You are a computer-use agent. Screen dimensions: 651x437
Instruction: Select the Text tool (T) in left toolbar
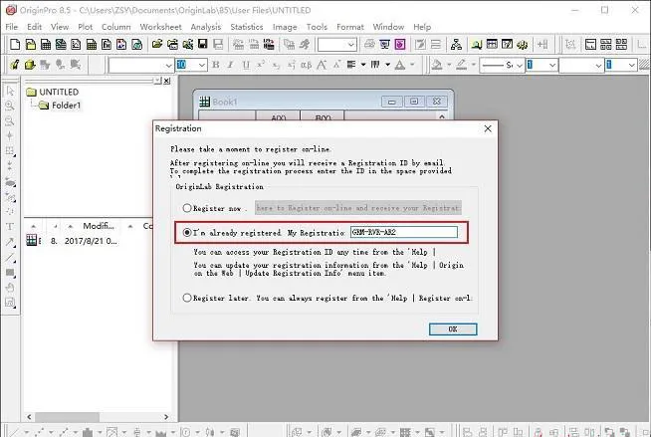[x=10, y=227]
